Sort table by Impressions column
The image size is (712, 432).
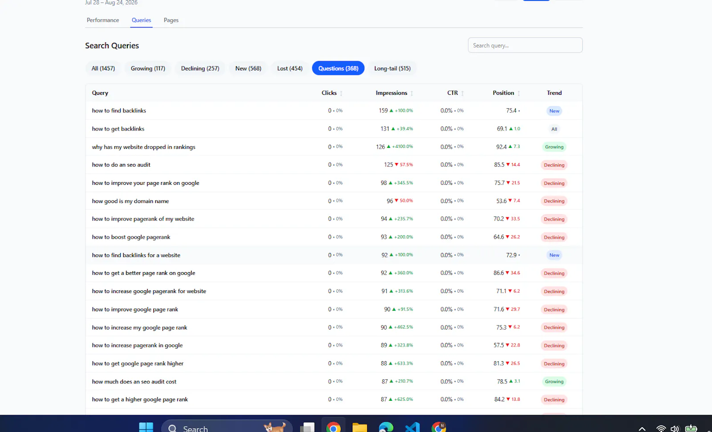tap(394, 93)
